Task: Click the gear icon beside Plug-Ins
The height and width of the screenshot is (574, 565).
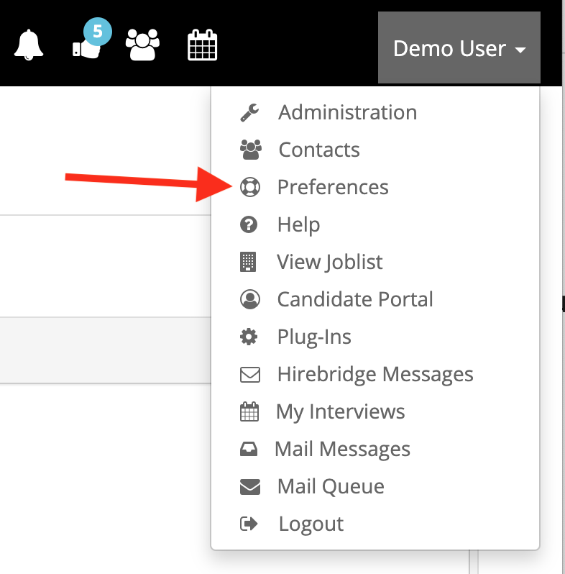Action: (249, 337)
